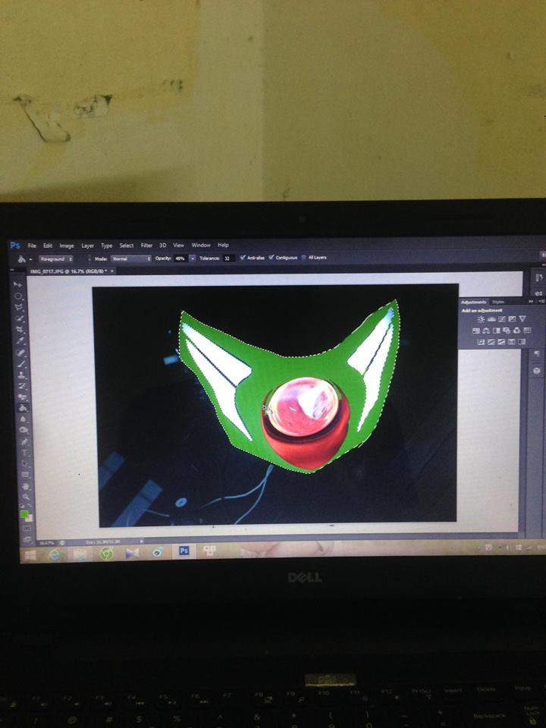Add a Color Lookup adjustment
The height and width of the screenshot is (728, 546).
tap(528, 331)
